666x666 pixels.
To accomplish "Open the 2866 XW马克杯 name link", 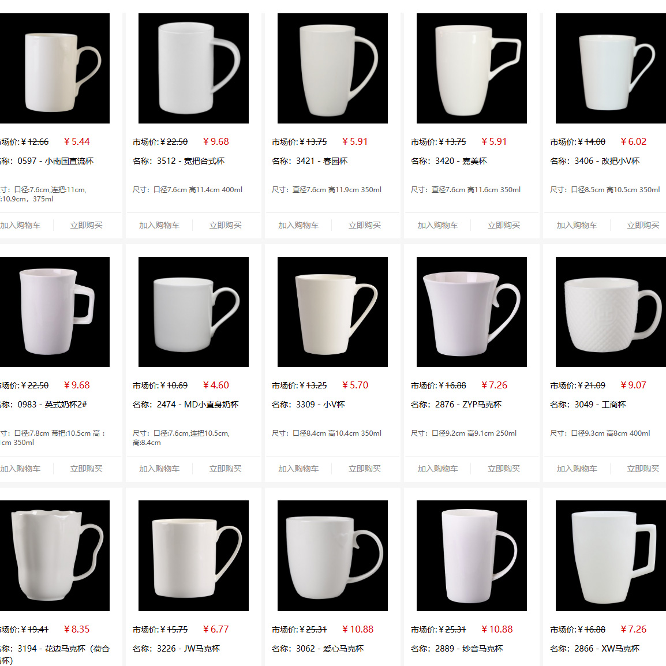I will coord(607,649).
